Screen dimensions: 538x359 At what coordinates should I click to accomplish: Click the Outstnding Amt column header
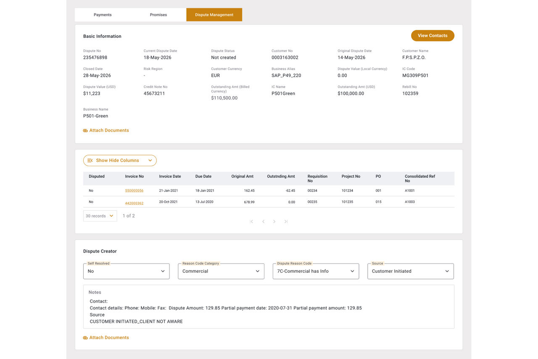point(281,177)
